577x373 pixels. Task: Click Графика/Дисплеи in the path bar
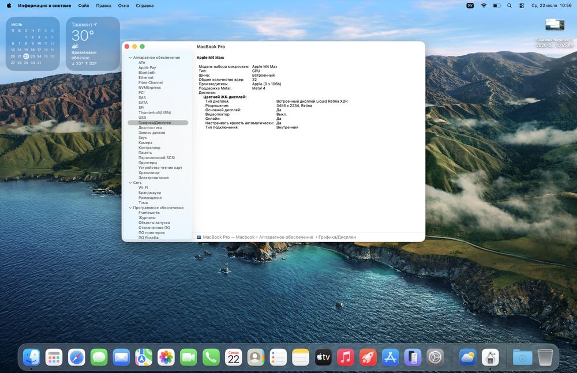coord(337,238)
